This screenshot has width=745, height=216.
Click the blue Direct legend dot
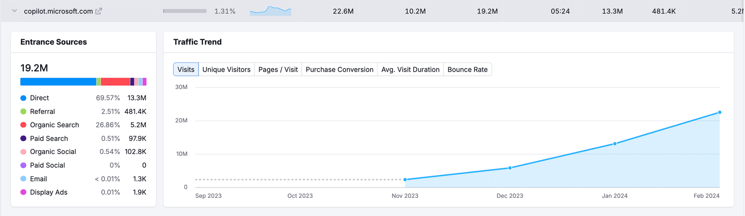23,98
